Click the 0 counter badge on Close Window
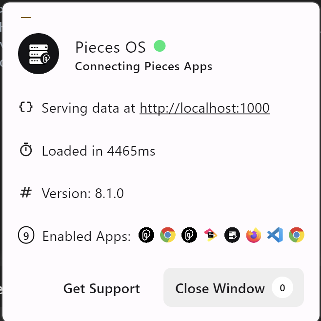This screenshot has width=321, height=321. [282, 288]
